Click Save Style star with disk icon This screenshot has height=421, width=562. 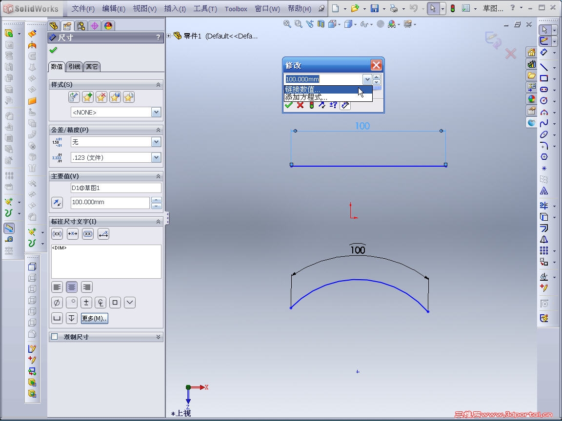click(x=115, y=97)
